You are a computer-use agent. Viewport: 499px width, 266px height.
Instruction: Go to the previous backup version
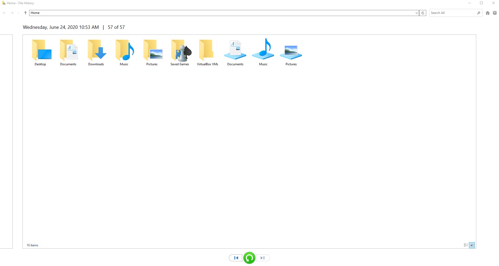(236, 258)
